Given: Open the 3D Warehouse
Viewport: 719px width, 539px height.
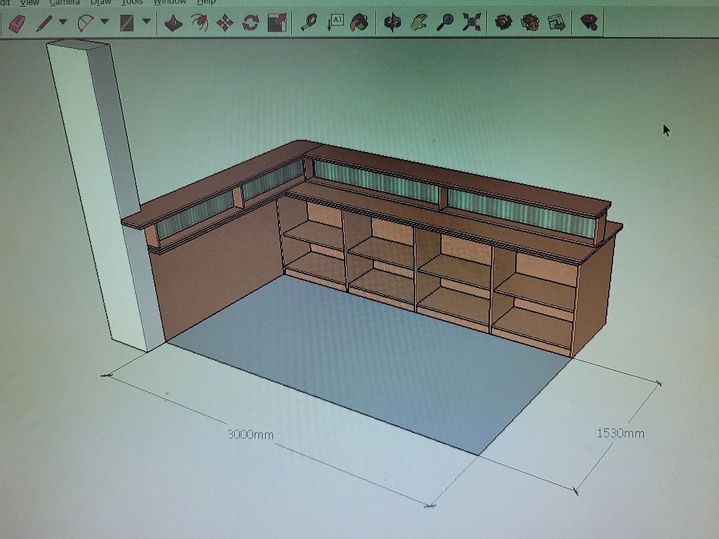Looking at the screenshot, I should click(504, 22).
